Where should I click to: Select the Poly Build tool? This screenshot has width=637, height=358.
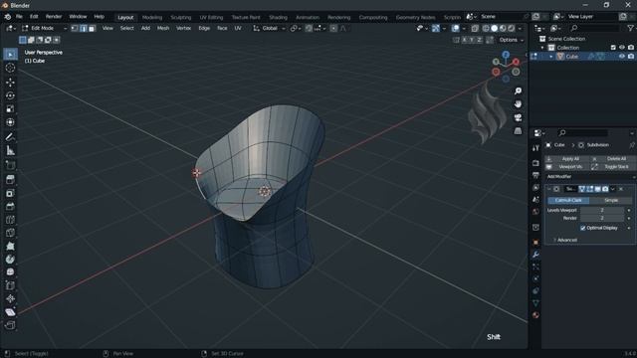click(11, 247)
